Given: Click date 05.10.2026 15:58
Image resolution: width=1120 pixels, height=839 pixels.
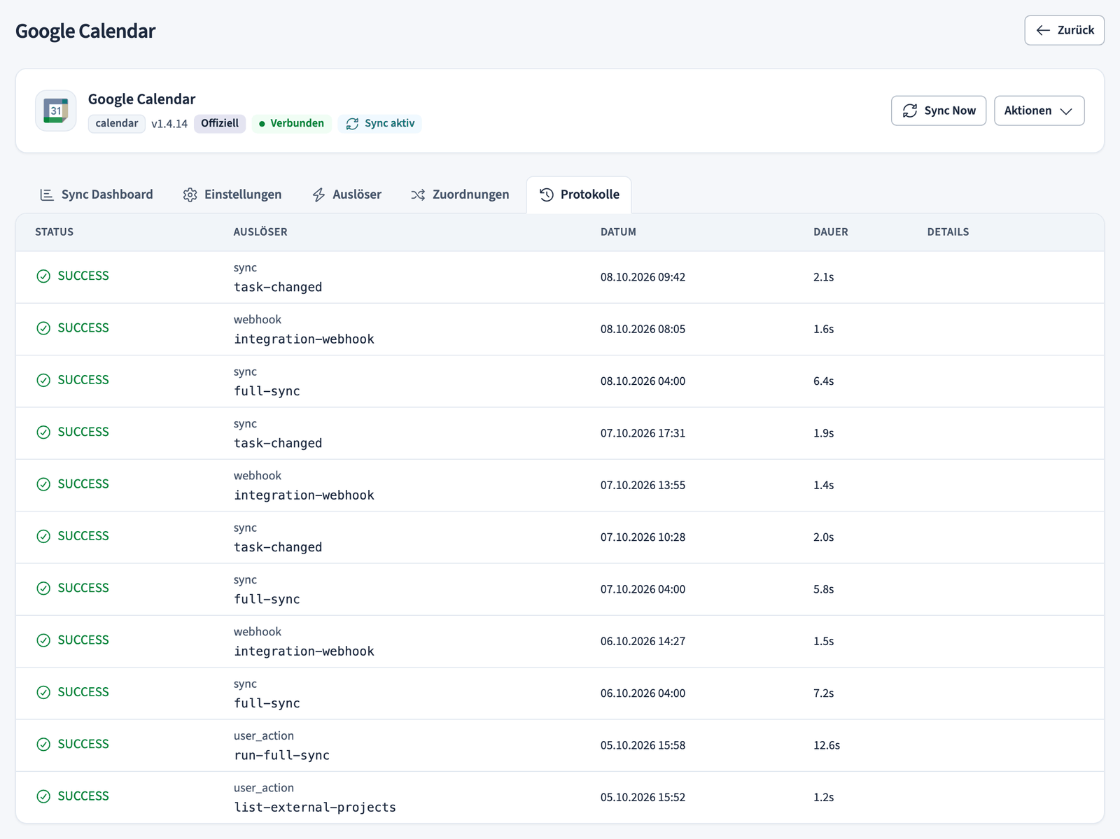Looking at the screenshot, I should [x=643, y=745].
